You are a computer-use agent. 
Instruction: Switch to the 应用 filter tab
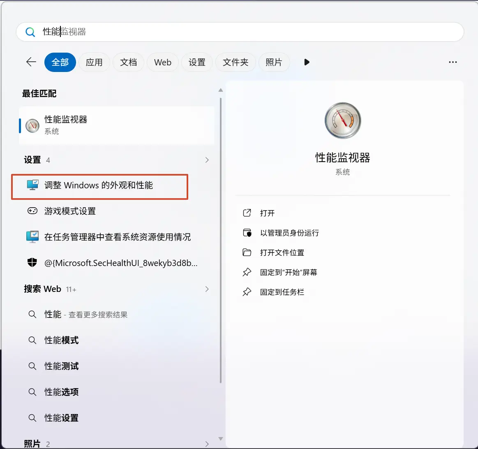click(94, 62)
